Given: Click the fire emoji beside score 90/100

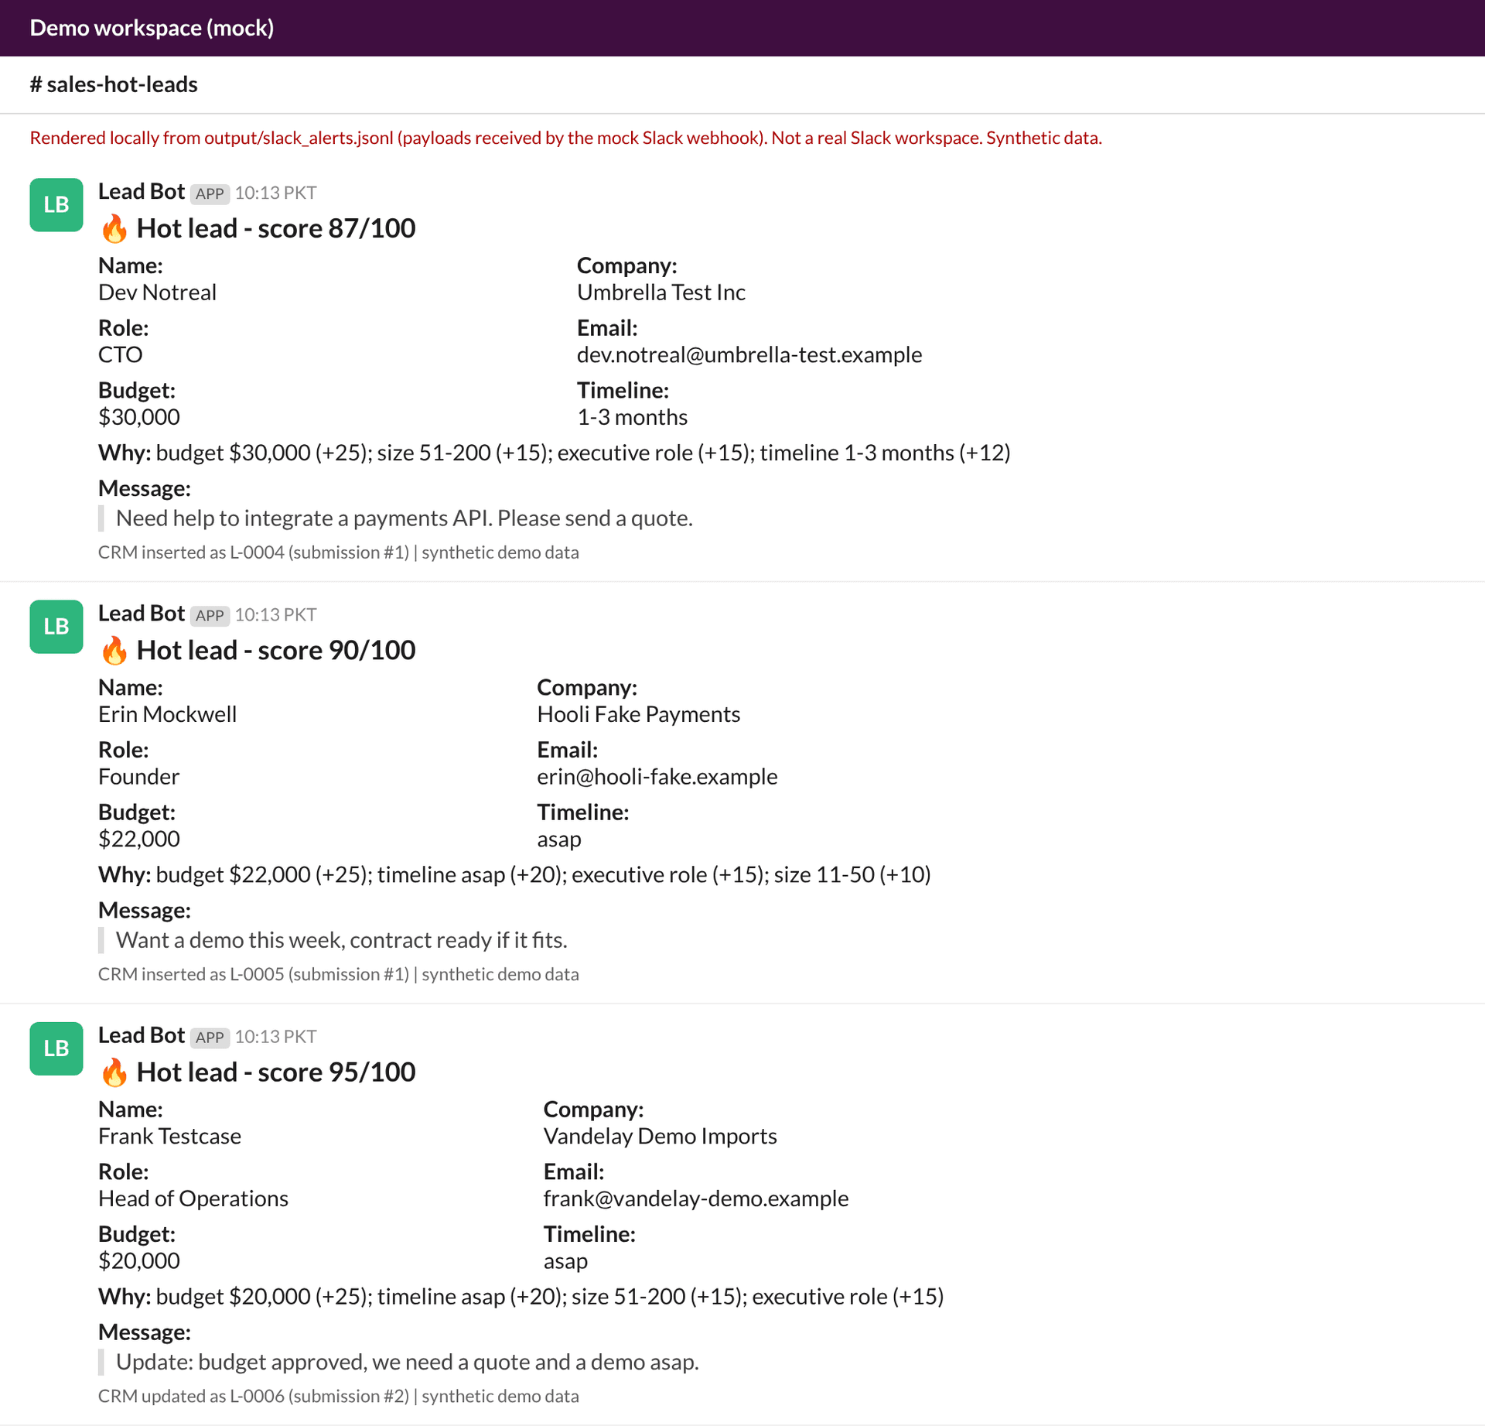Looking at the screenshot, I should coord(114,651).
